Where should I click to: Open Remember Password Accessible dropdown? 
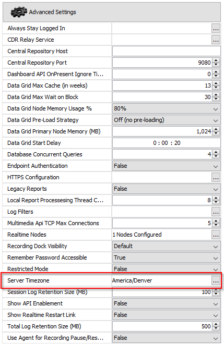tap(167, 257)
